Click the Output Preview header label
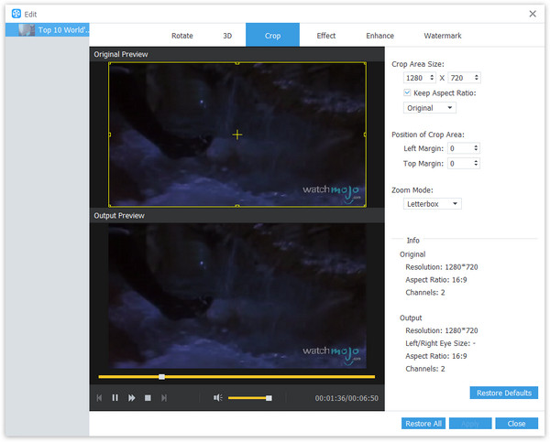550x442 pixels. coord(119,216)
